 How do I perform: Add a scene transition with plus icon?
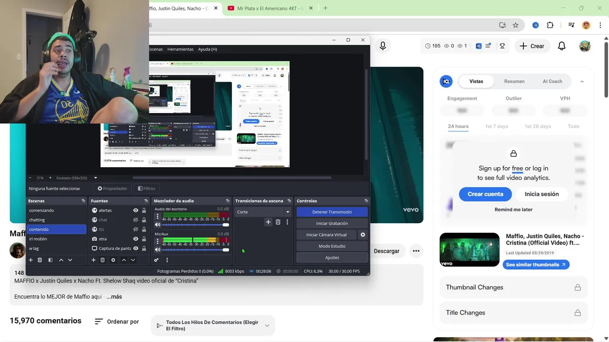[268, 222]
